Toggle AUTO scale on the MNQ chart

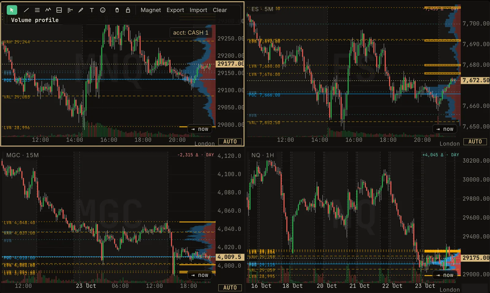pyautogui.click(x=230, y=142)
